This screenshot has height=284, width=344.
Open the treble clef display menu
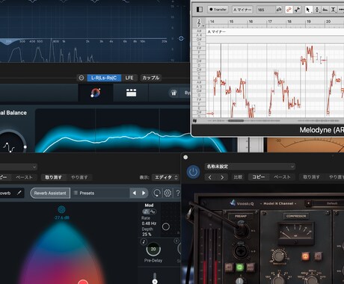tap(200, 22)
